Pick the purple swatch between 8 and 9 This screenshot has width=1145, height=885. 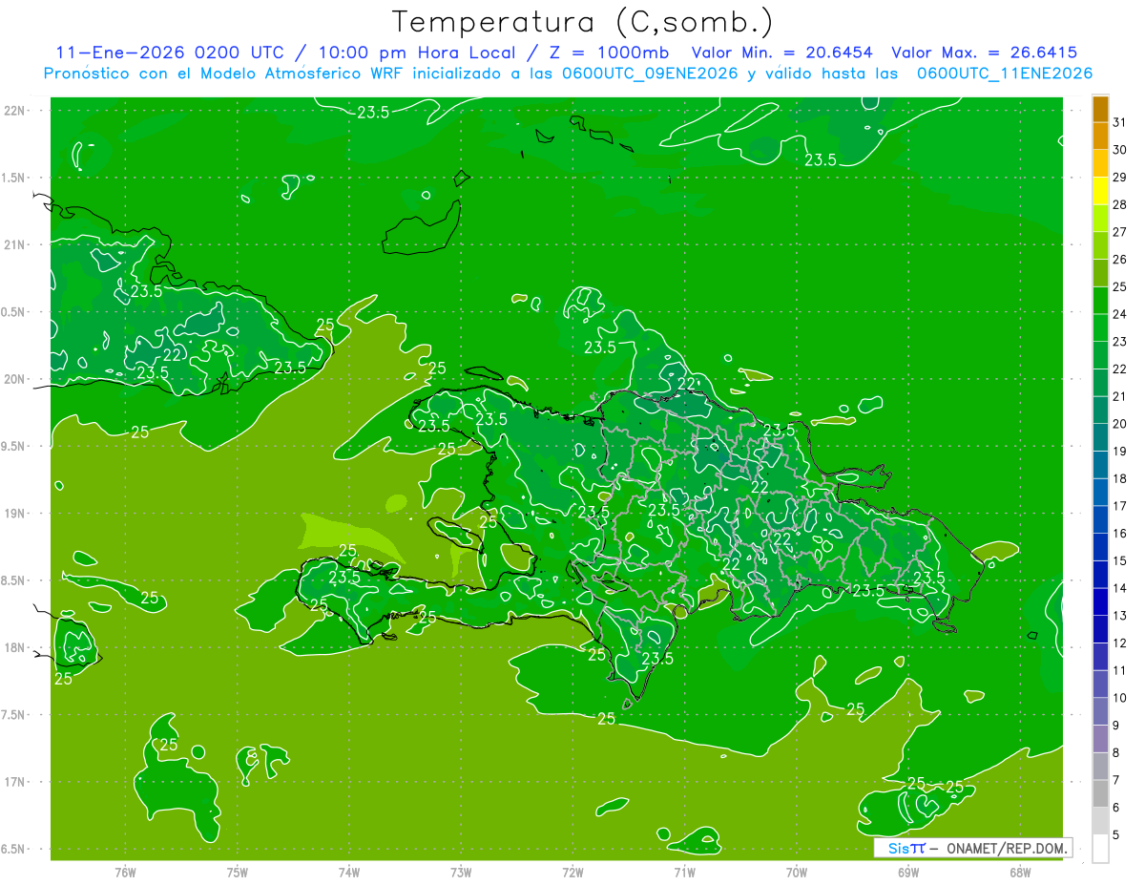tap(1100, 739)
